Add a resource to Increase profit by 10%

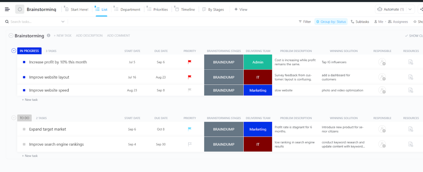click(411, 62)
